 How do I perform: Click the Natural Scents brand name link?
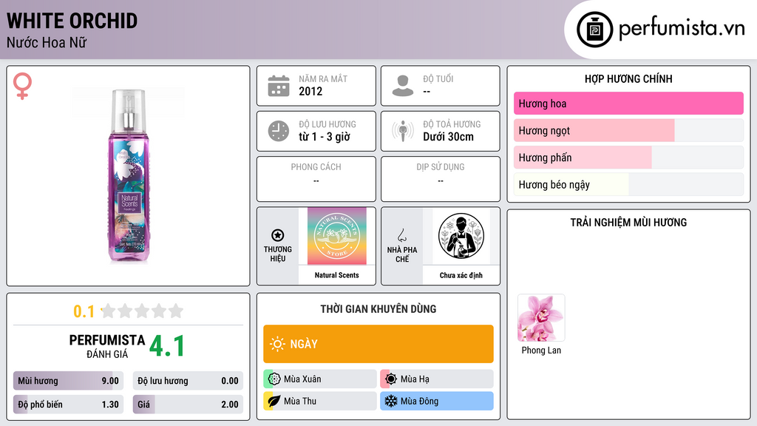pos(337,275)
